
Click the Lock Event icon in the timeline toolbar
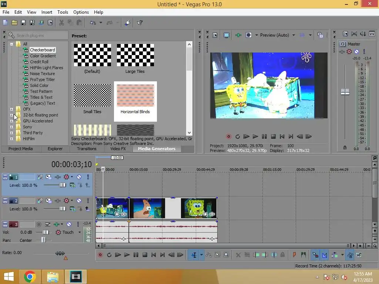(282, 255)
